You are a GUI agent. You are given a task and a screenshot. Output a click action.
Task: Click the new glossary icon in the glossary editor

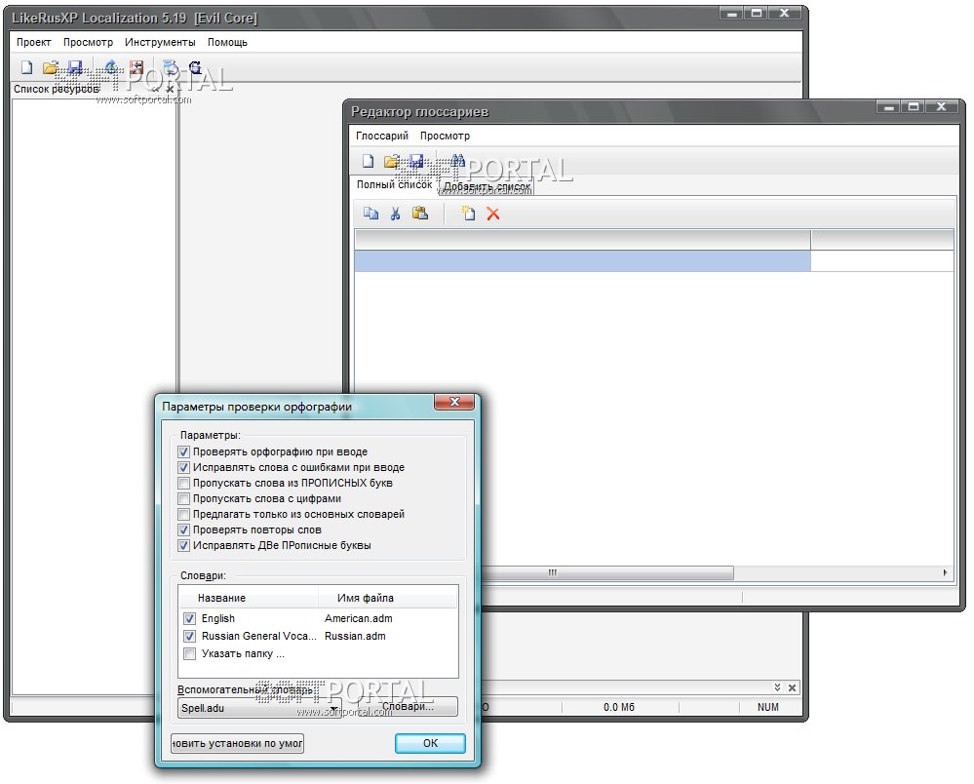[369, 162]
